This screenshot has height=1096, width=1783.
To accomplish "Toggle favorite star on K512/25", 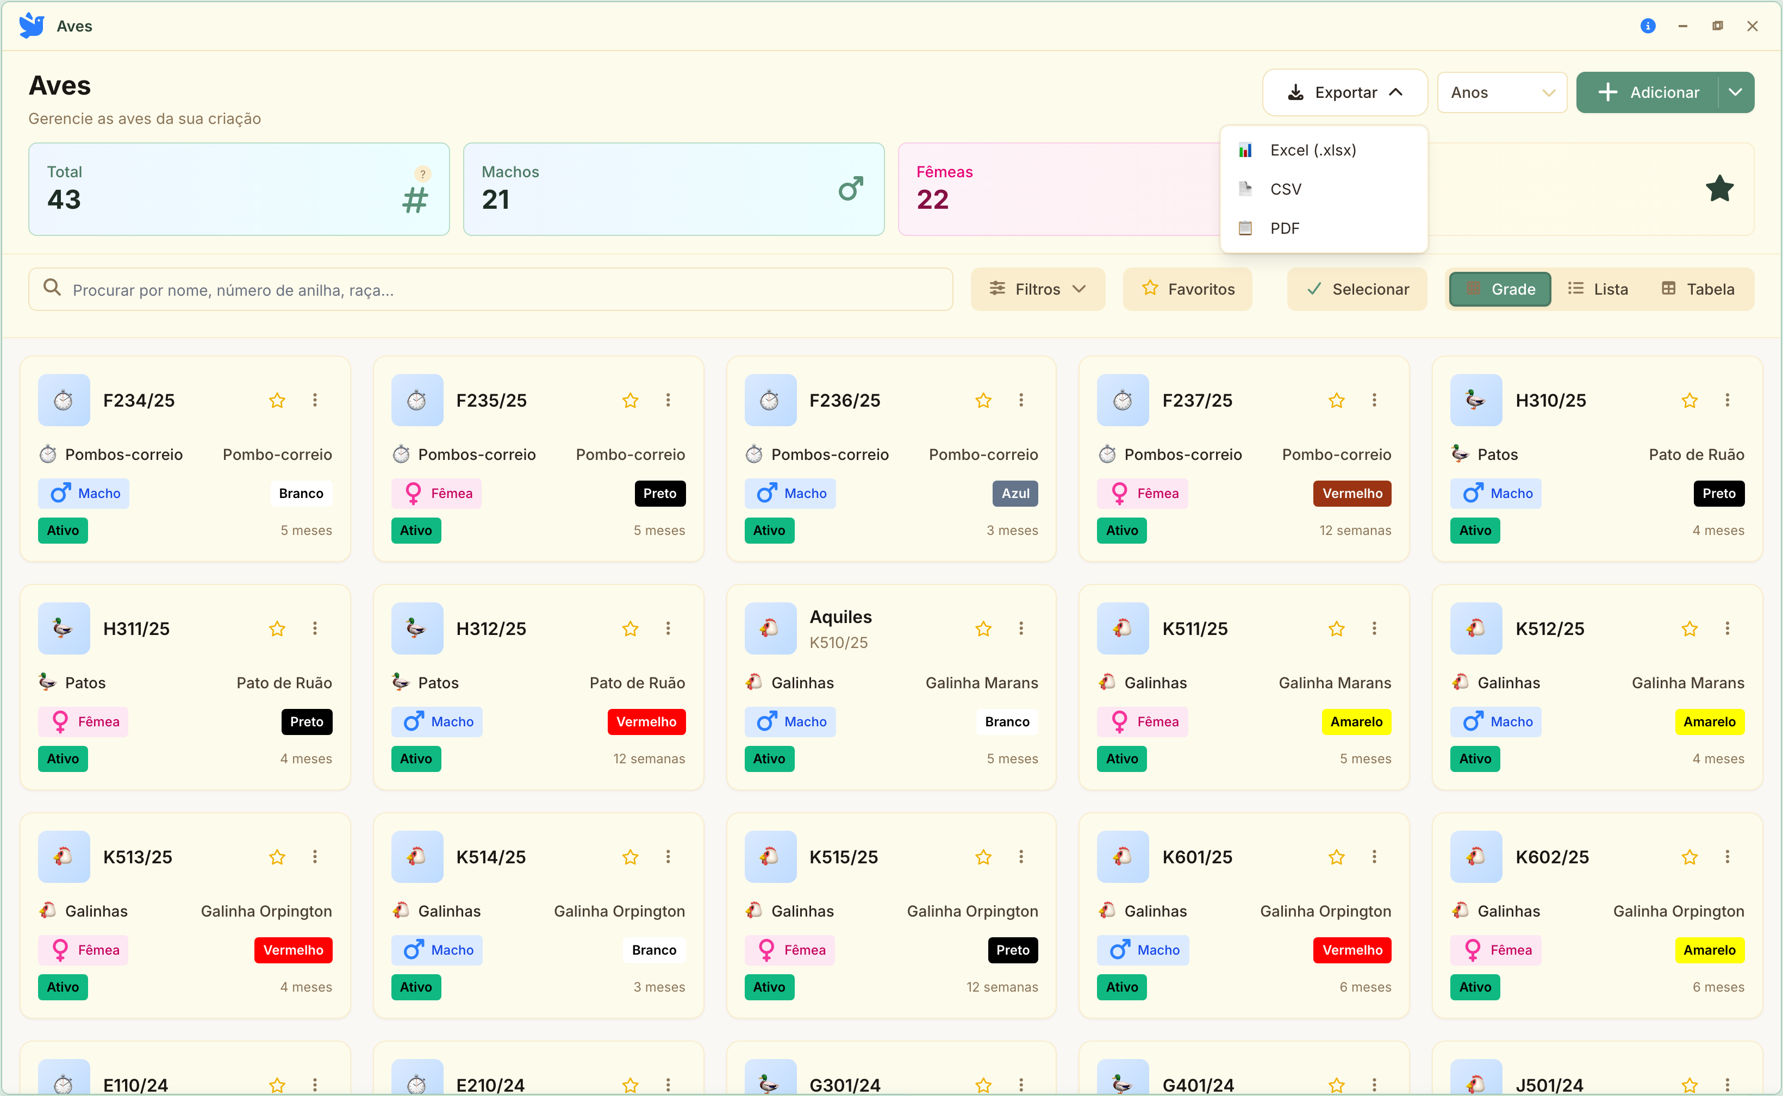I will pos(1690,628).
